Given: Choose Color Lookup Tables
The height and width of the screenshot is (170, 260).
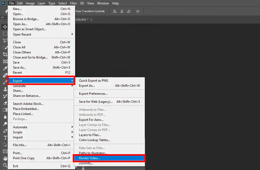Looking at the screenshot, I should pyautogui.click(x=109, y=140).
